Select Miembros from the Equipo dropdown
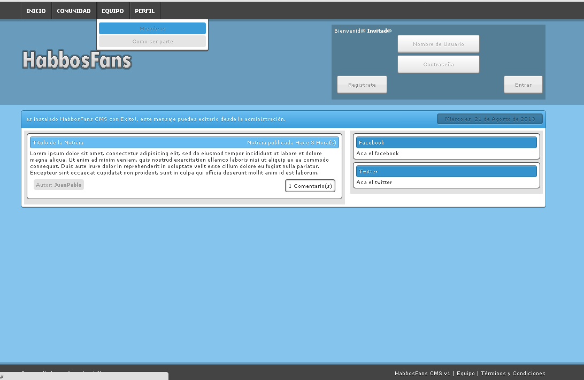 click(x=152, y=28)
